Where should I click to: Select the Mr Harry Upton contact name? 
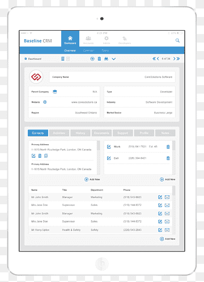point(40,230)
